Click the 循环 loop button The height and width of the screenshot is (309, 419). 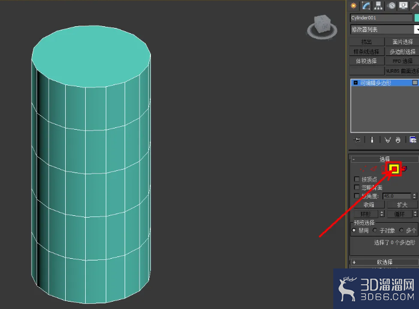pyautogui.click(x=399, y=214)
